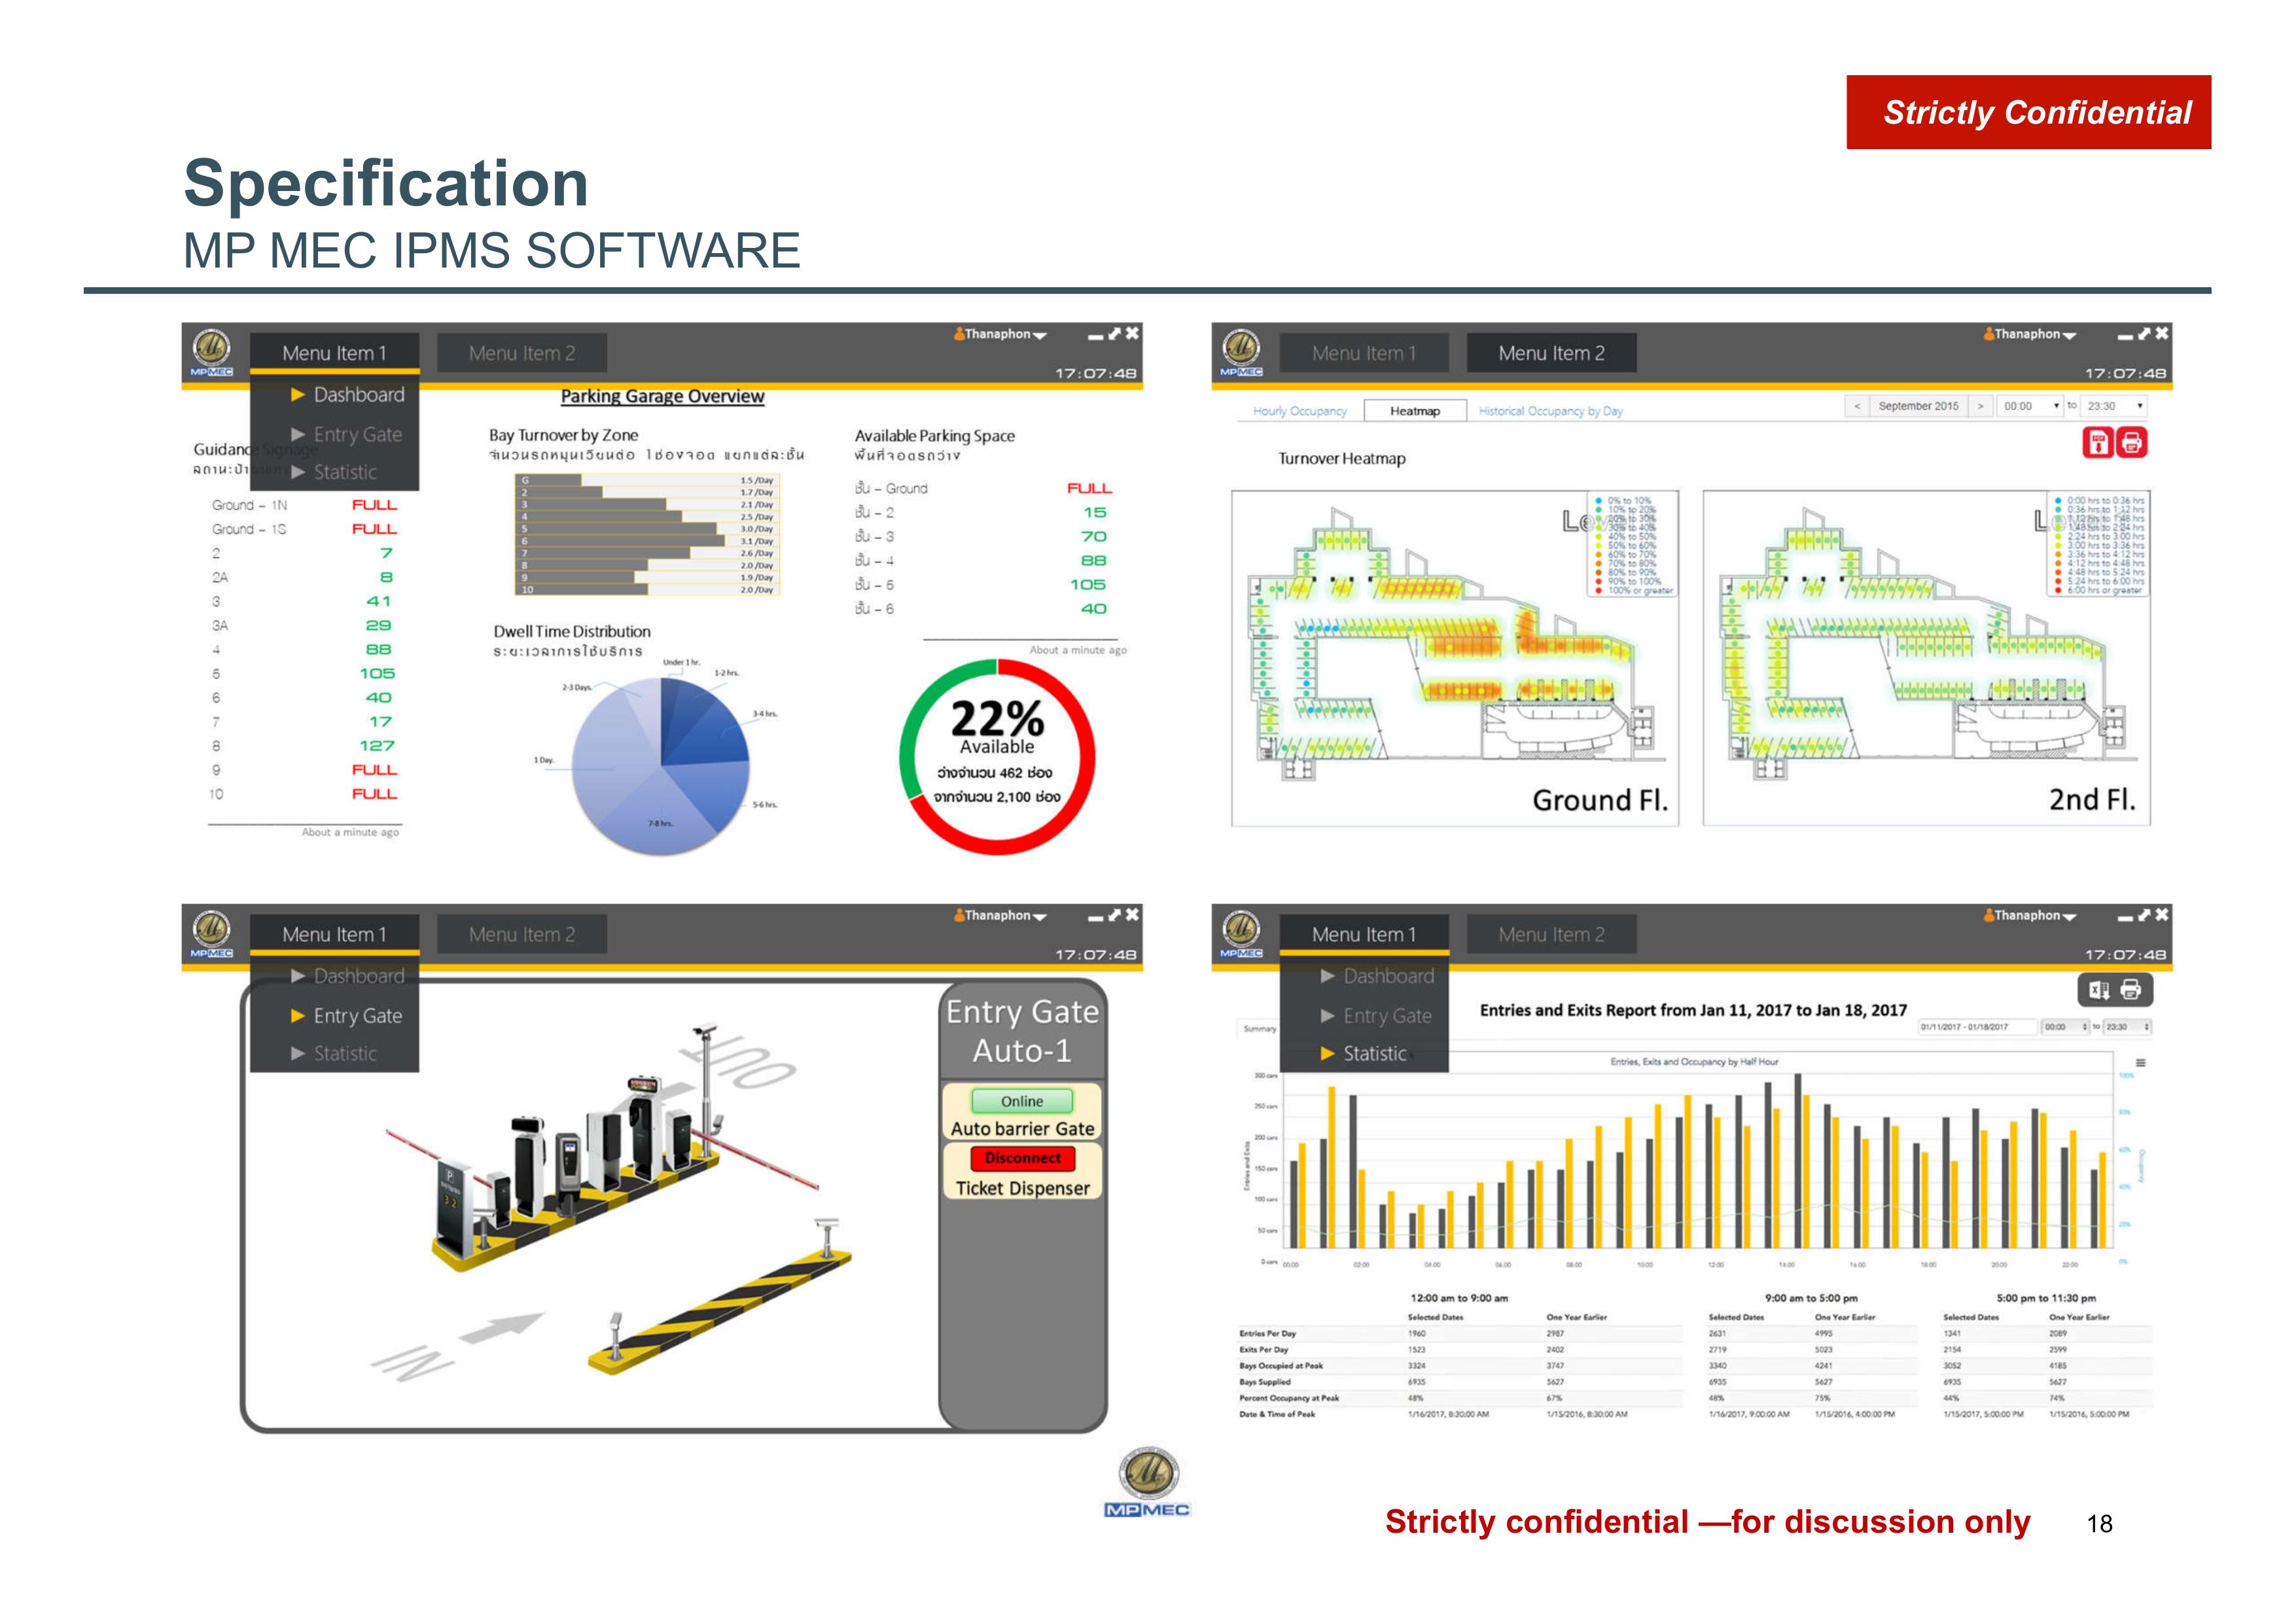Click Menu Item 1 in Entry Gate window
Viewport: 2296px width, 1623px height.
point(334,935)
